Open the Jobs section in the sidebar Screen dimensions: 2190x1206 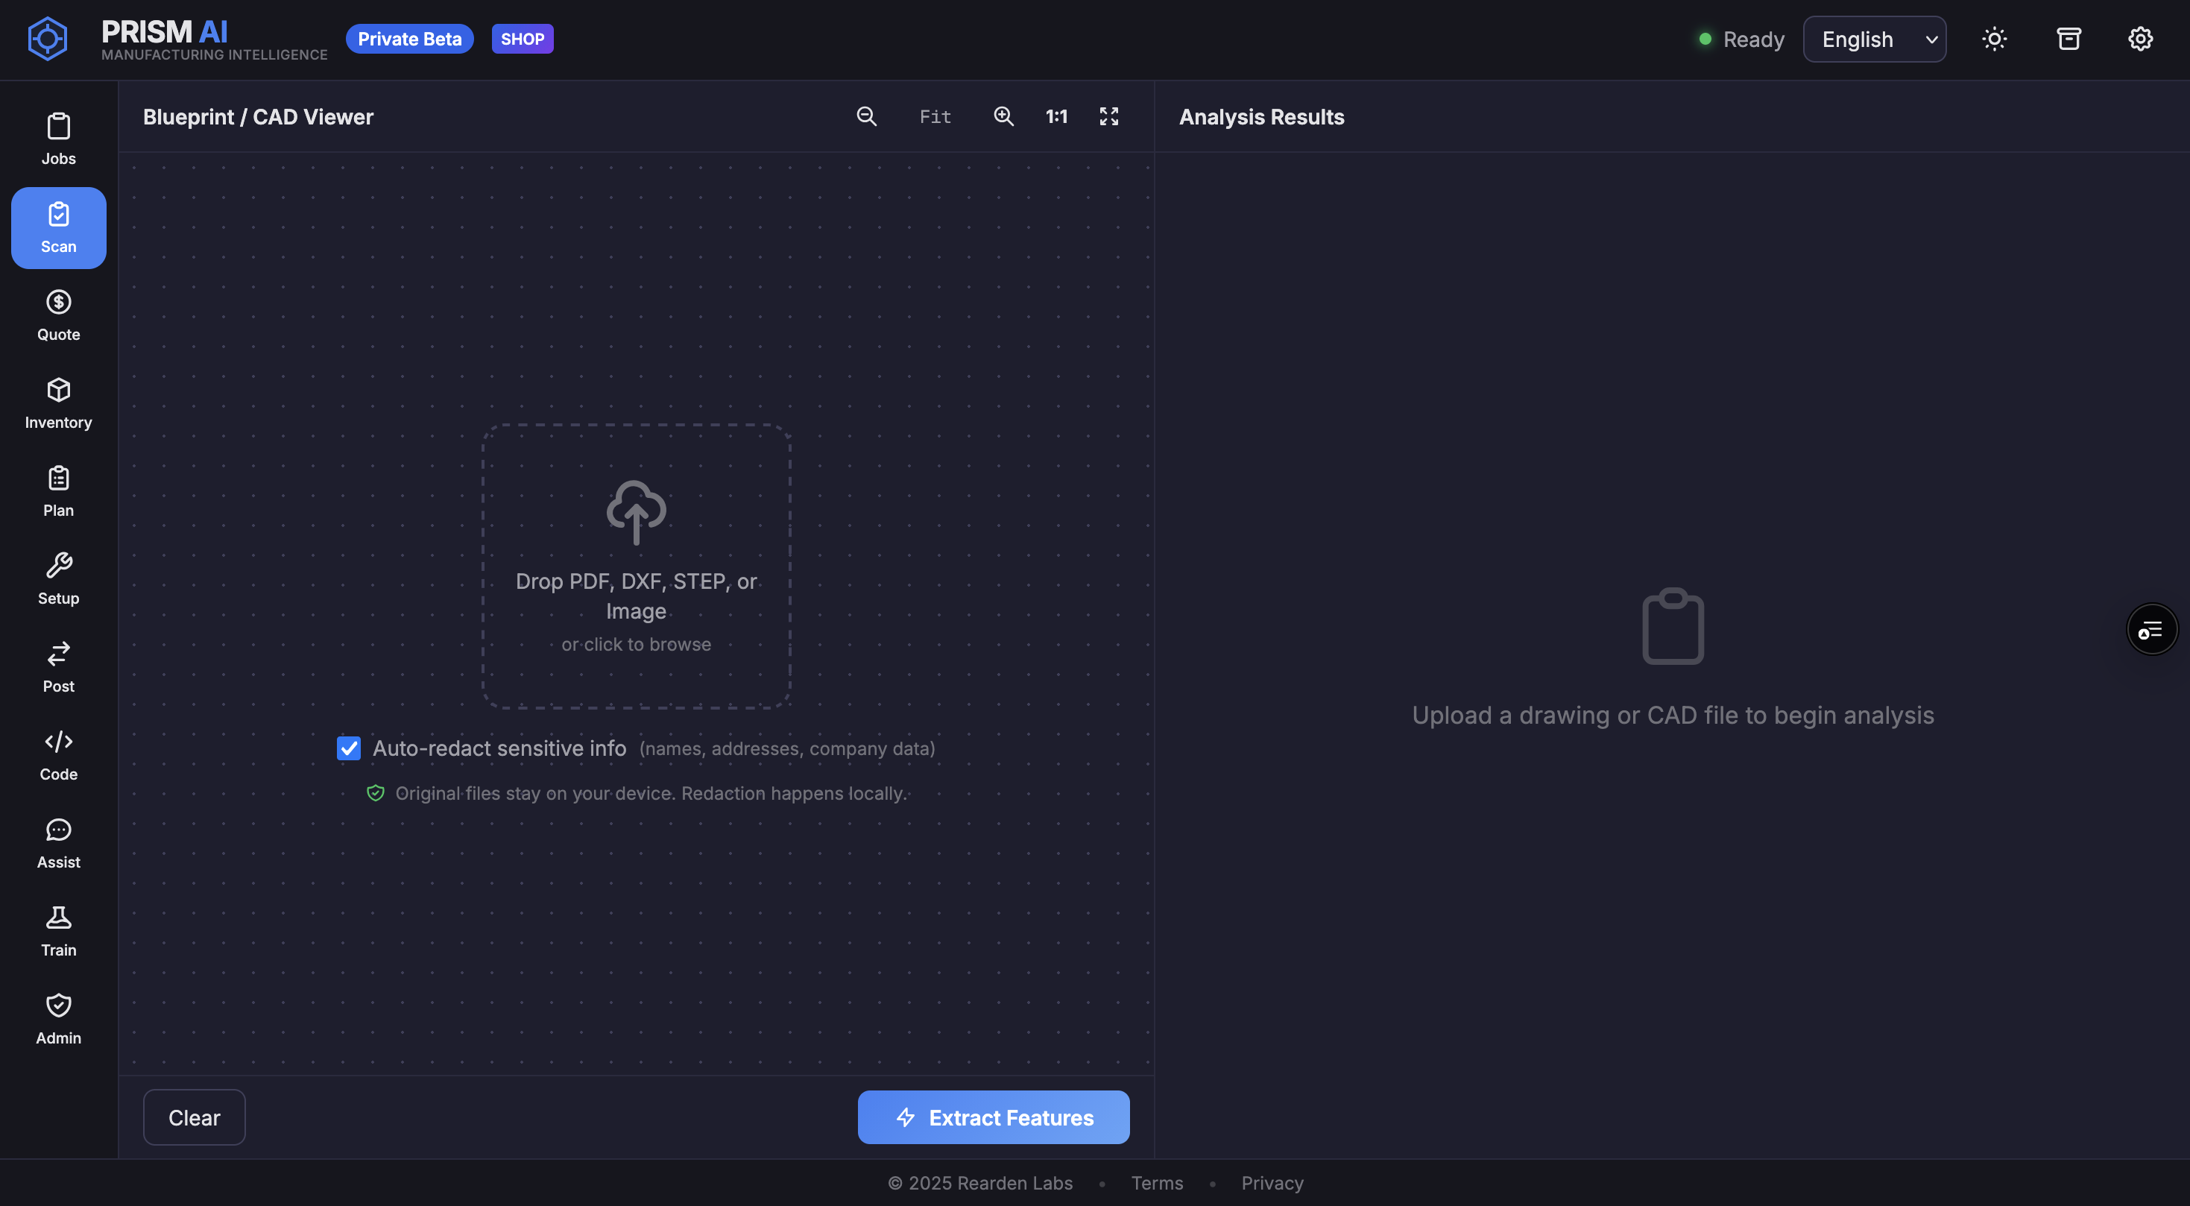(x=58, y=138)
